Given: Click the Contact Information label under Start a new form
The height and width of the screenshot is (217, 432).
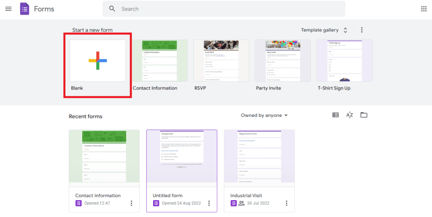Looking at the screenshot, I should (155, 88).
